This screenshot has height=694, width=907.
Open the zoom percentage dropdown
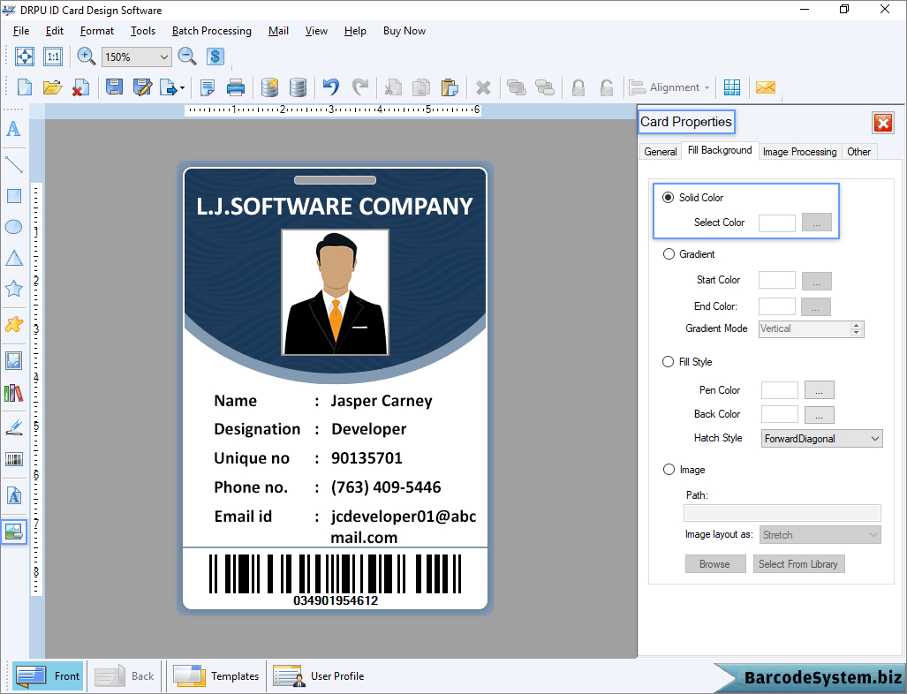[163, 57]
